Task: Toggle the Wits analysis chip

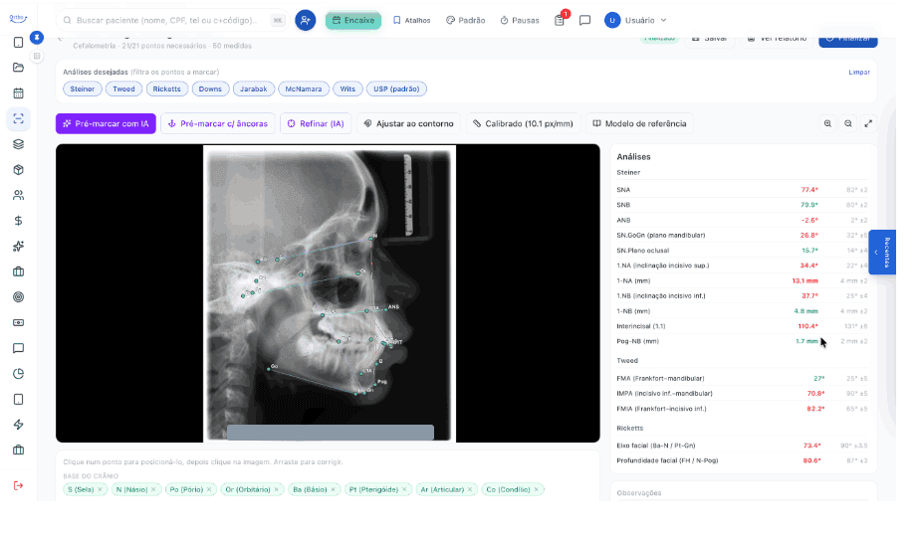Action: tap(347, 89)
